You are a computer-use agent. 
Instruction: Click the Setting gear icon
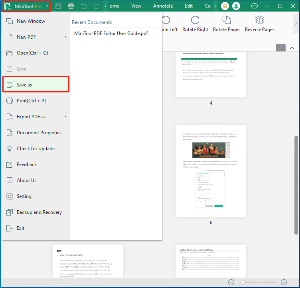(10, 196)
